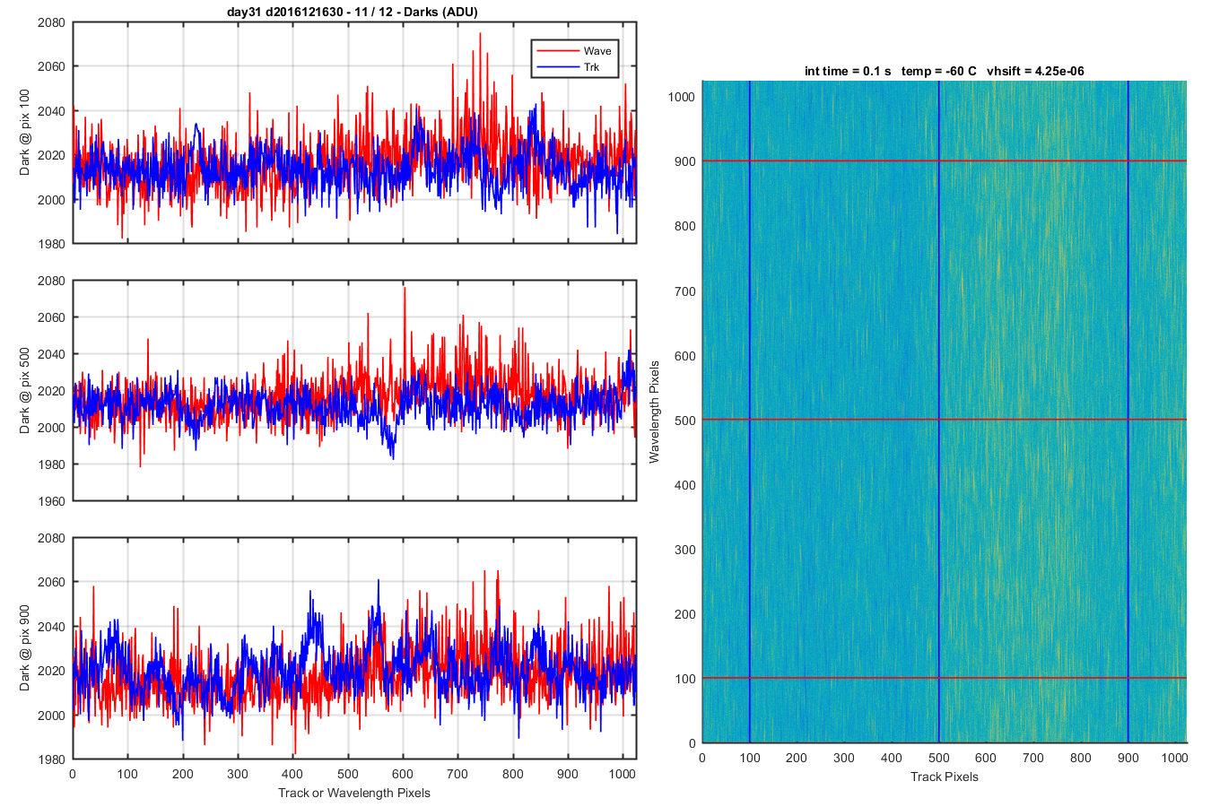This screenshot has height=807, width=1211.
Task: Click blue vertical line at track pixel 100
Action: pyautogui.click(x=749, y=412)
